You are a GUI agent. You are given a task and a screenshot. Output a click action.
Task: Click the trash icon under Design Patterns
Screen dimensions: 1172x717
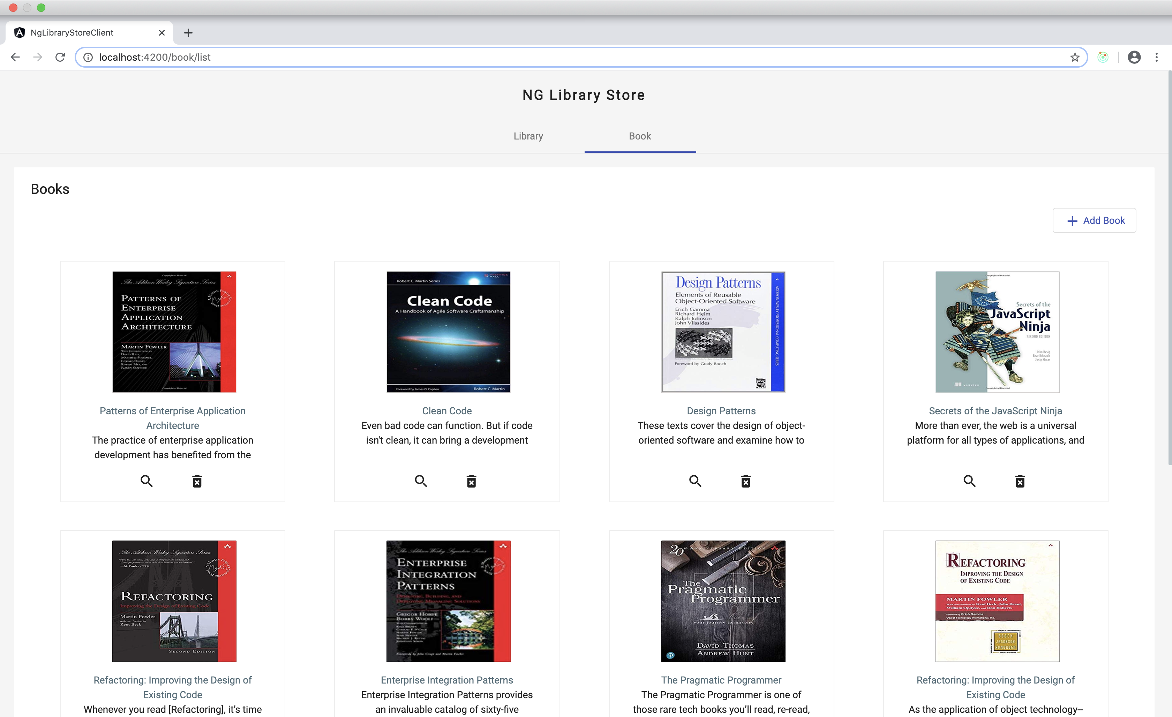point(746,481)
